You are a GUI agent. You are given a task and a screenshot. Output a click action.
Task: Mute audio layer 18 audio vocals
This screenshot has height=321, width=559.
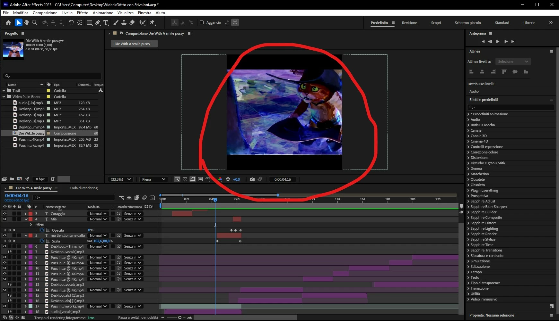click(10, 312)
